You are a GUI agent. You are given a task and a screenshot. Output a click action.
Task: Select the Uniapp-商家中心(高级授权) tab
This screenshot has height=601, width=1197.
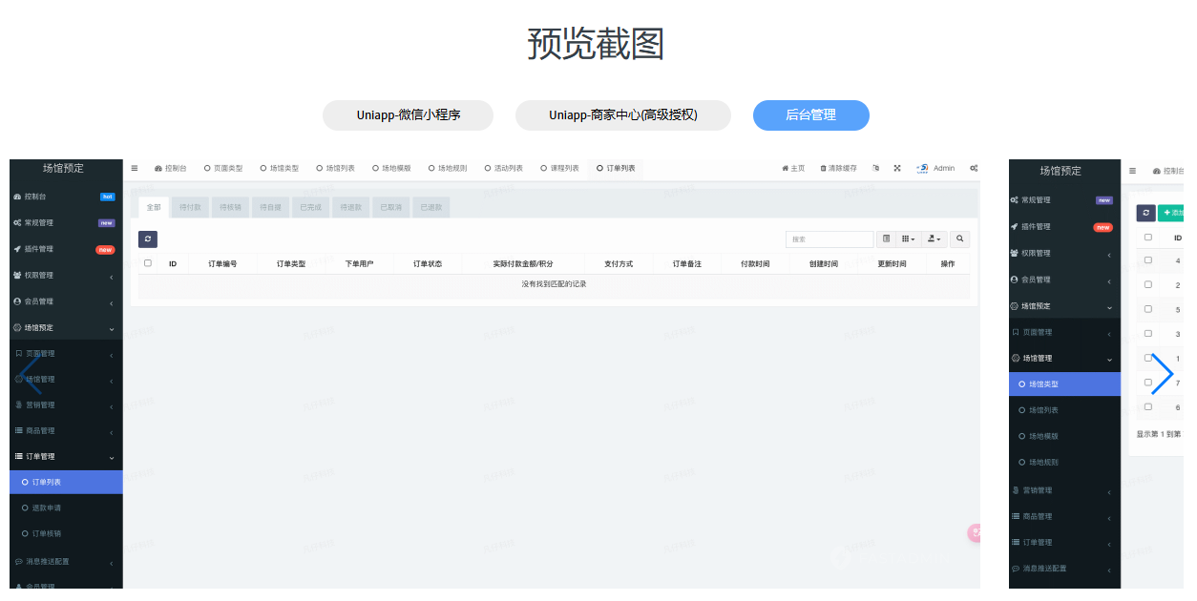pyautogui.click(x=622, y=115)
